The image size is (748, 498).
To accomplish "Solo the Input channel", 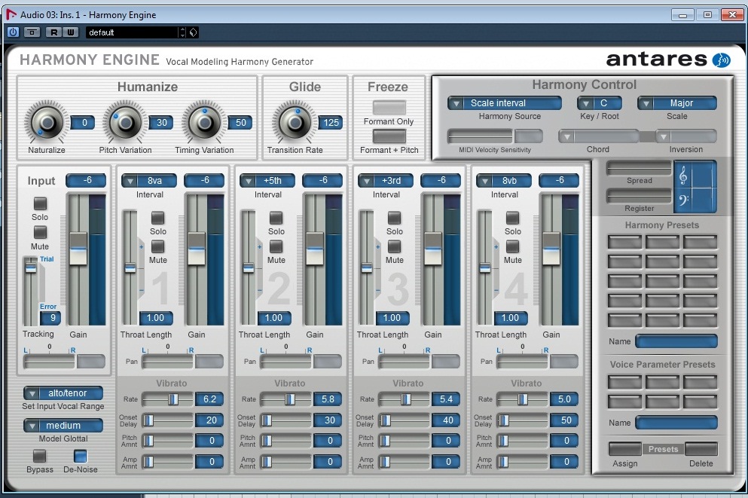I will [40, 203].
